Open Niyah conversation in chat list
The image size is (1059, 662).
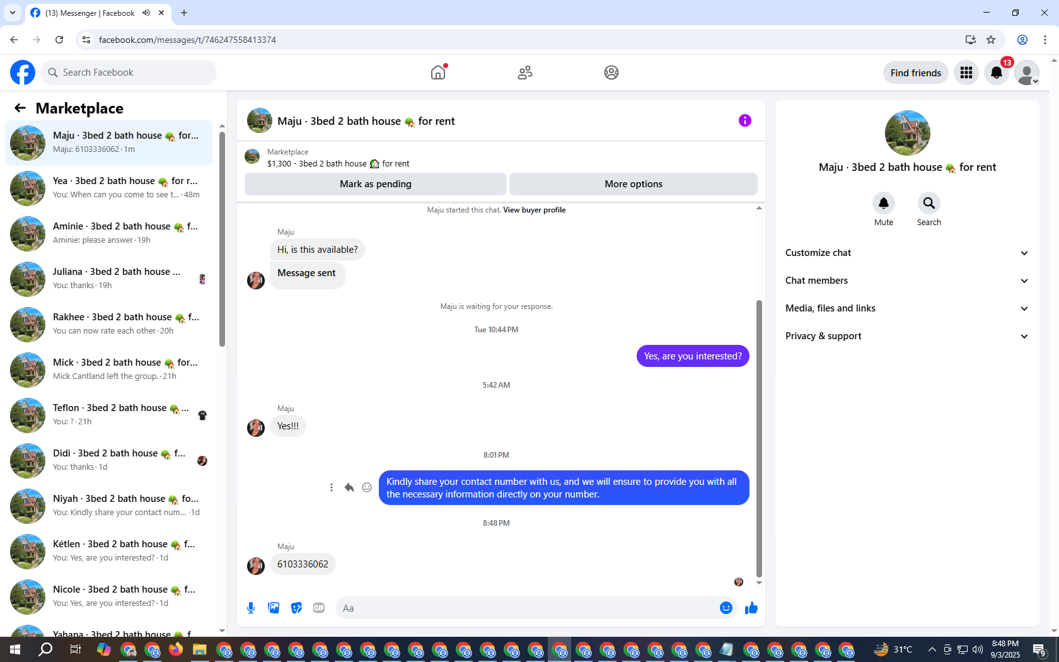108,506
